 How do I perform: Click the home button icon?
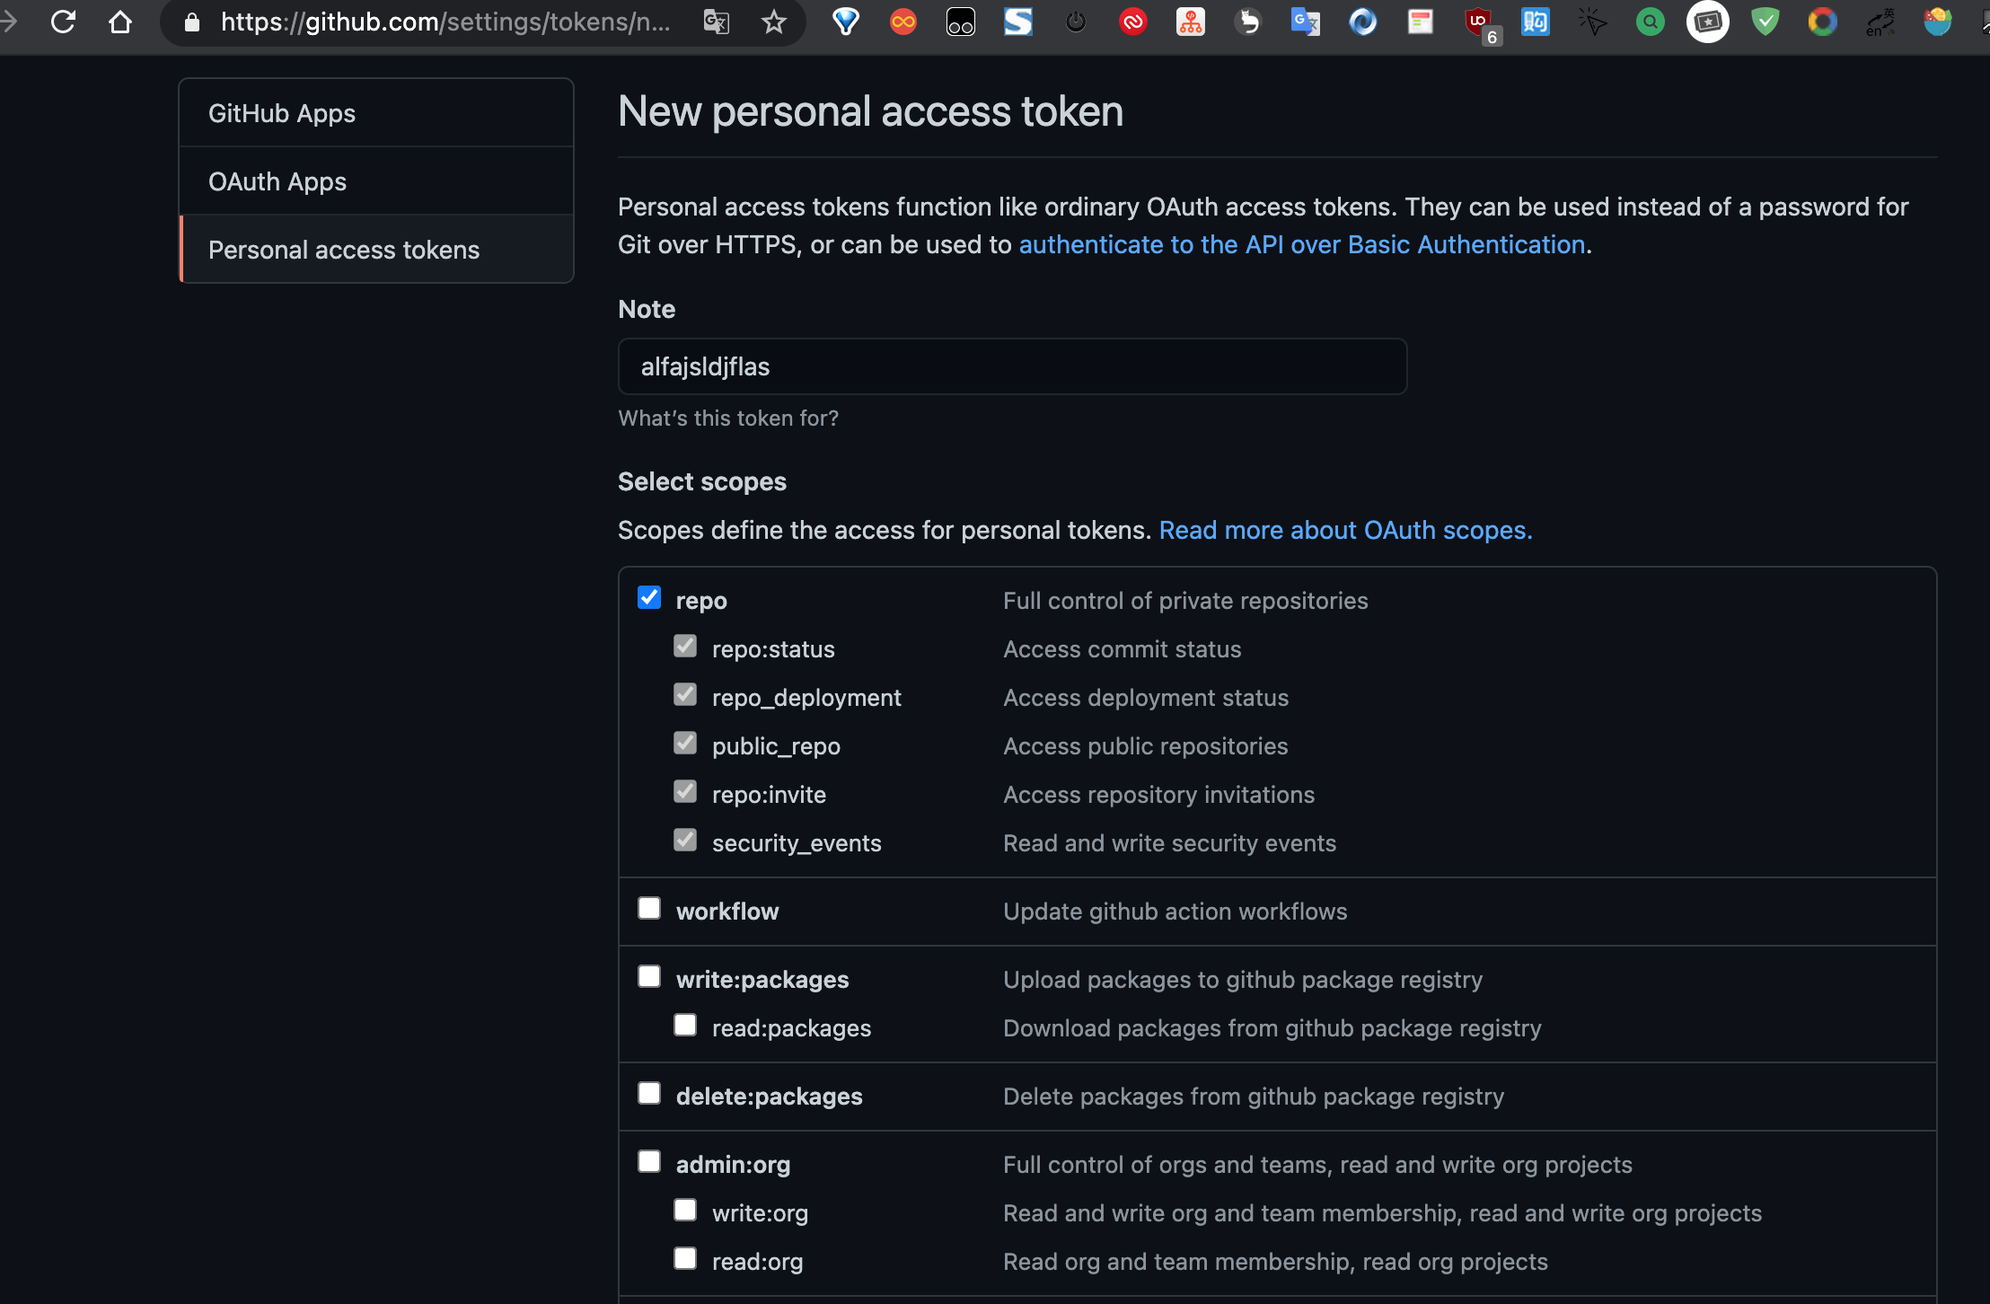pyautogui.click(x=120, y=22)
